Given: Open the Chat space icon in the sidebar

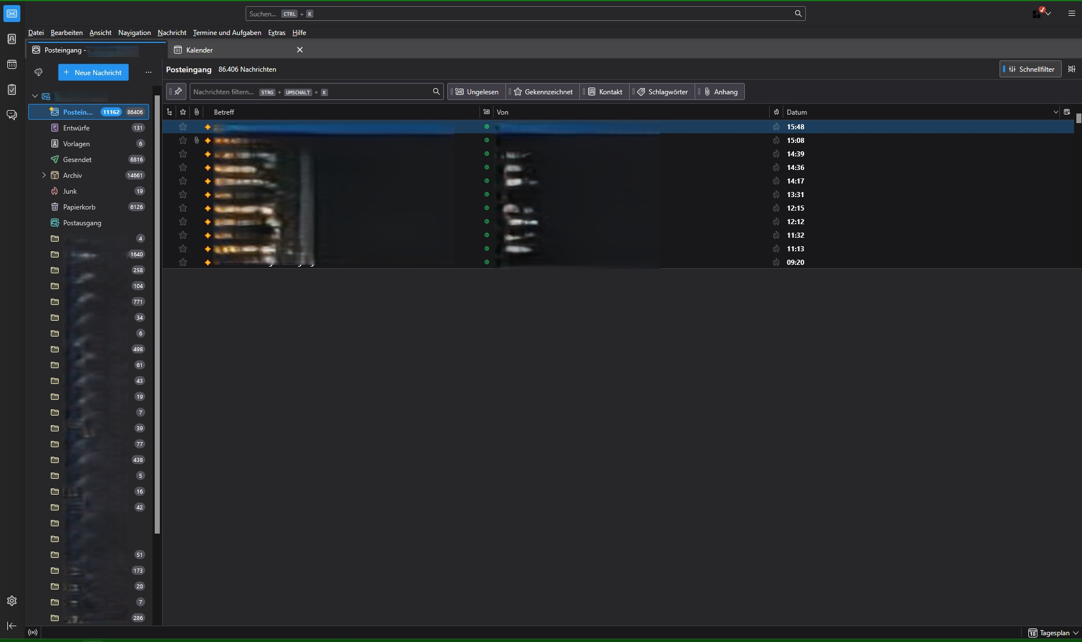Looking at the screenshot, I should pyautogui.click(x=12, y=115).
